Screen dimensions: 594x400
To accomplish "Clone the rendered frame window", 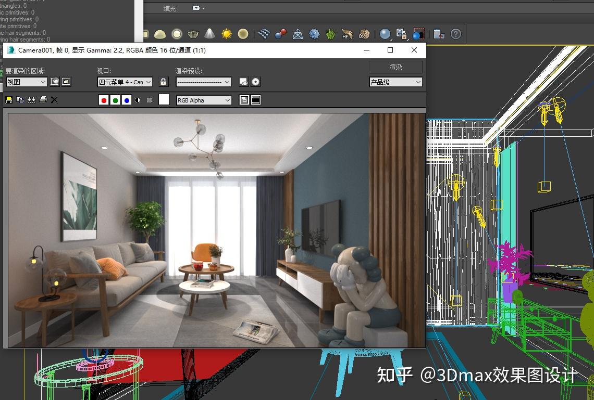I will [x=32, y=100].
